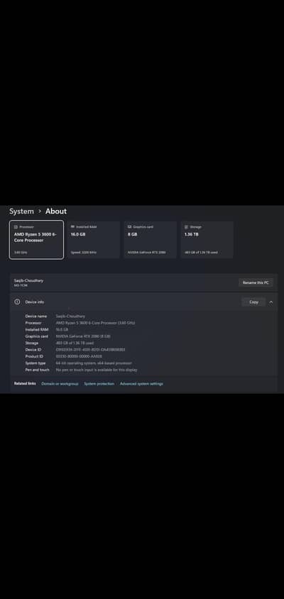Click the Graphics card monitor icon
Viewport: 284px width, 599px height.
[x=130, y=227]
